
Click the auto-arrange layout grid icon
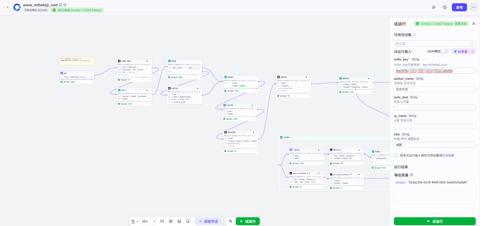point(171,221)
